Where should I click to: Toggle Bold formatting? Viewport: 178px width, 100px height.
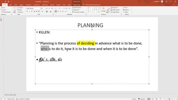pyautogui.click(x=27, y=11)
